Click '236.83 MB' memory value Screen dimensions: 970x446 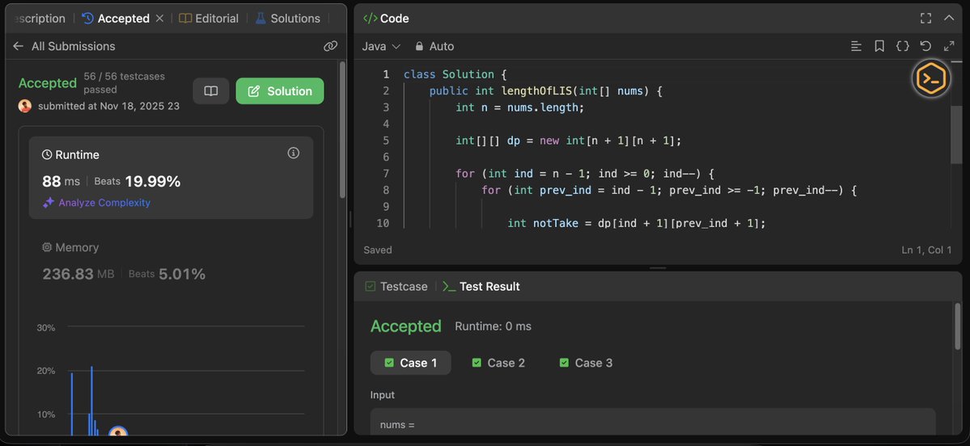click(78, 274)
